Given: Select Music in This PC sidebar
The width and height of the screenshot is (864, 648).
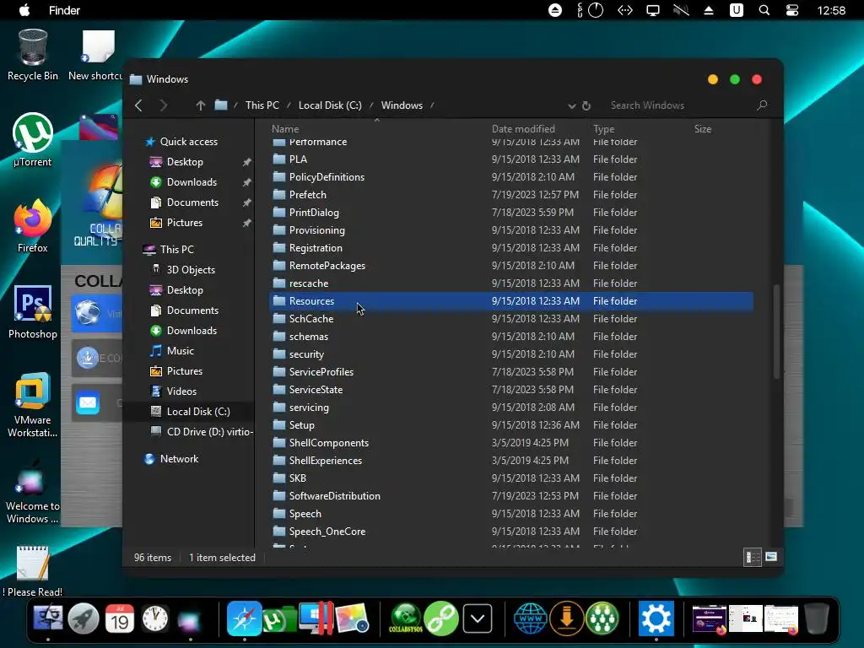Looking at the screenshot, I should tap(180, 351).
